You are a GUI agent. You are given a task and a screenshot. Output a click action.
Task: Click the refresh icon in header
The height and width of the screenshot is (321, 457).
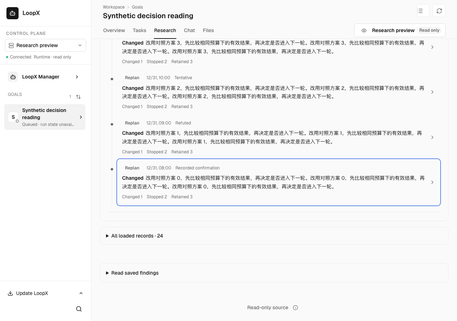click(439, 11)
